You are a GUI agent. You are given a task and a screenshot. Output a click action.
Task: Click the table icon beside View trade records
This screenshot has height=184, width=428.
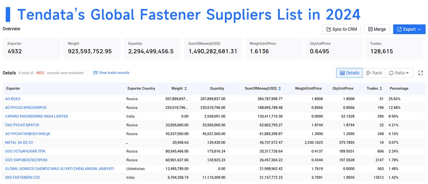(x=95, y=73)
